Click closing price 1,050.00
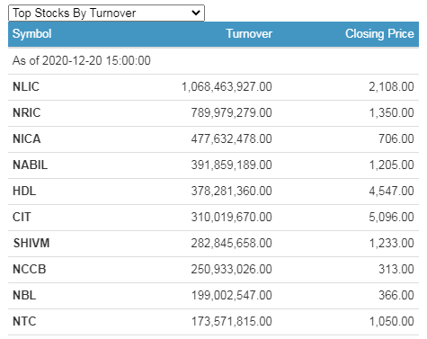This screenshot has height=339, width=427. pos(391,321)
